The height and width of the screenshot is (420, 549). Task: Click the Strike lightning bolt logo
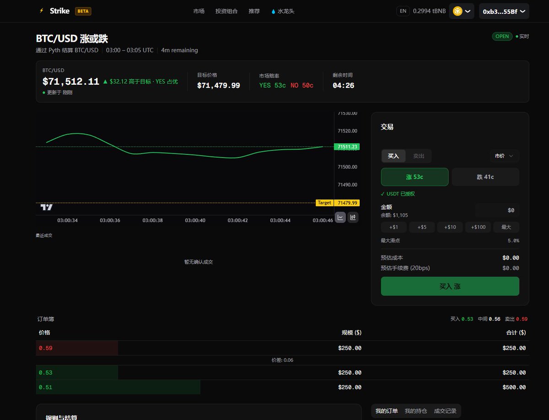pos(42,11)
